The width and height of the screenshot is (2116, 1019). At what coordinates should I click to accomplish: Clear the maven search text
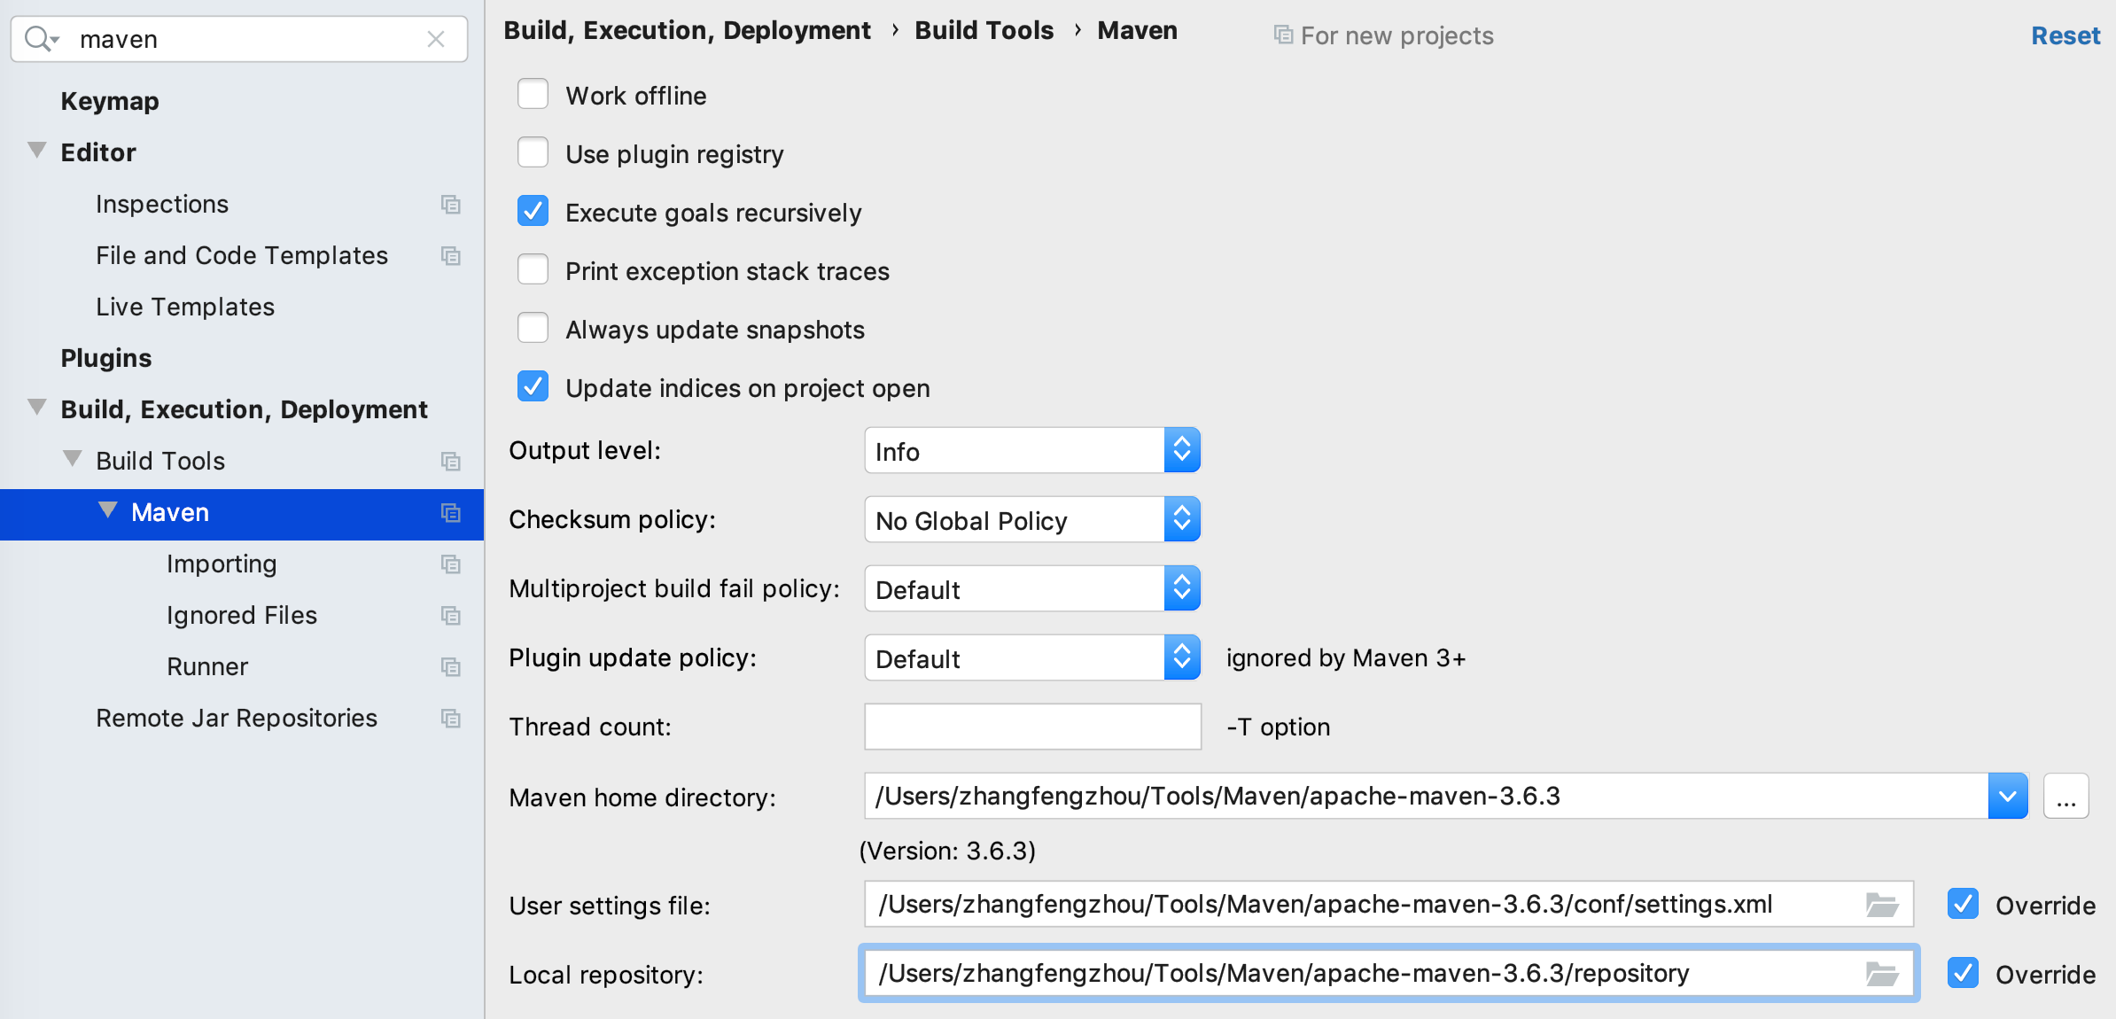coord(435,39)
